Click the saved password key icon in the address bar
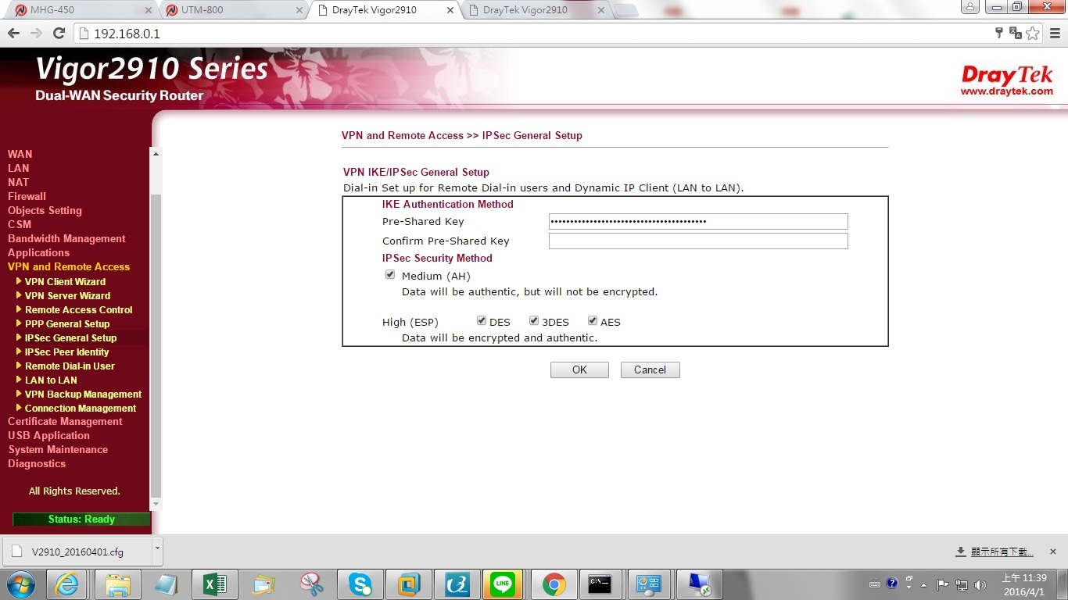Screen dimensions: 1068x600 (x=999, y=33)
